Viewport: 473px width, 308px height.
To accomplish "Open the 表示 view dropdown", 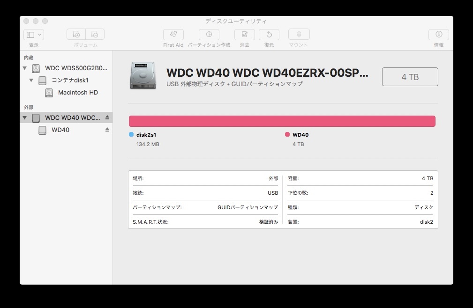I will click(33, 34).
